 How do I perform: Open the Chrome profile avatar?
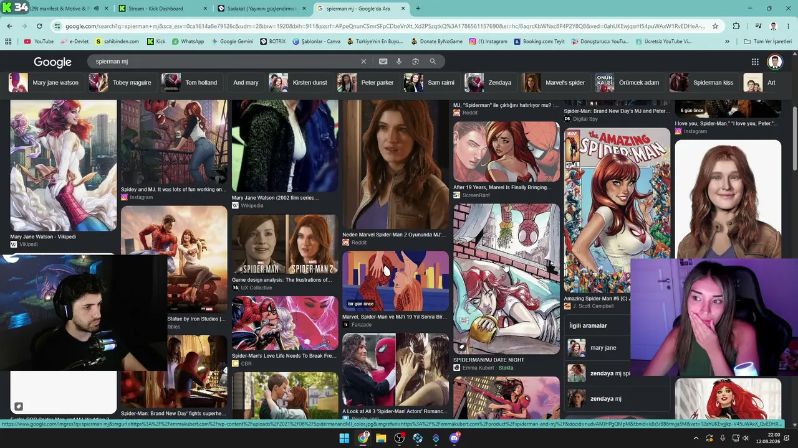click(773, 26)
